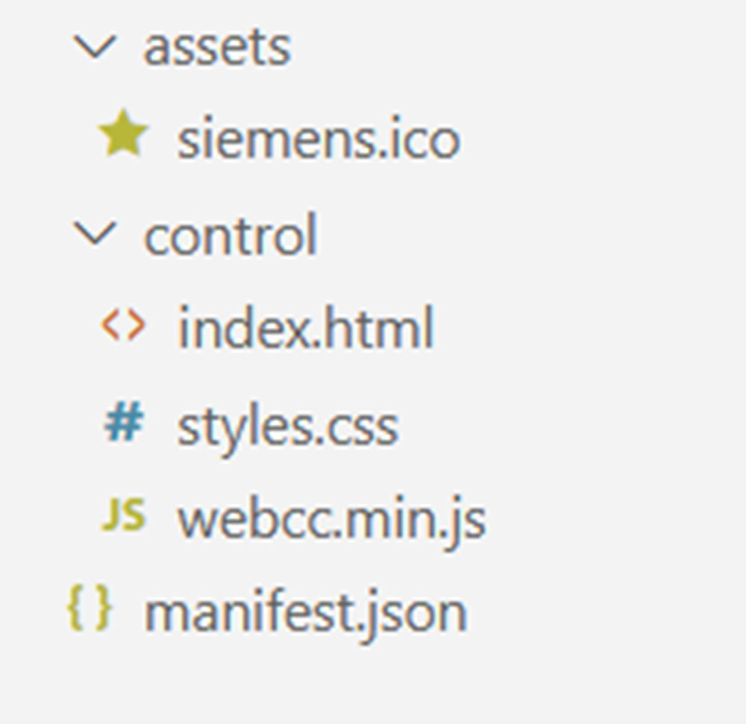This screenshot has height=724, width=746.
Task: Click blank row area right of assets
Action: [522, 48]
